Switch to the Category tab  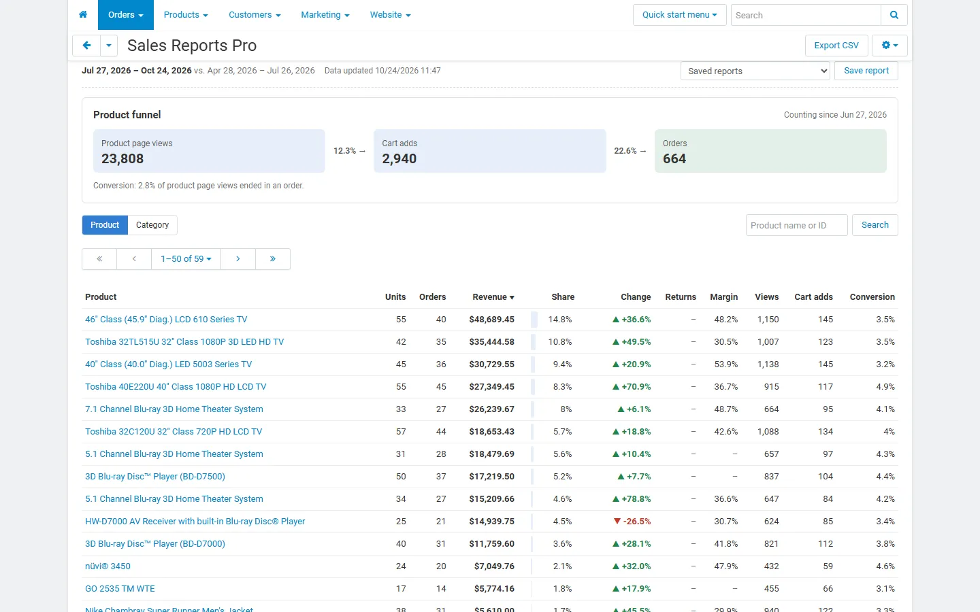[x=152, y=225]
